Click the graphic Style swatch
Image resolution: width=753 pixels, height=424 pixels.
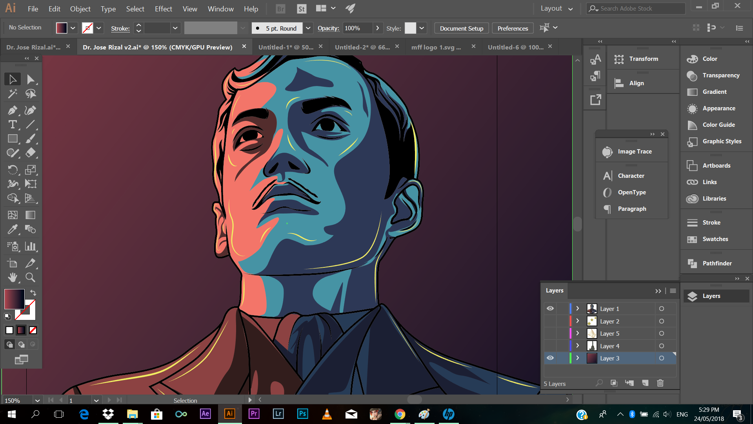[410, 28]
